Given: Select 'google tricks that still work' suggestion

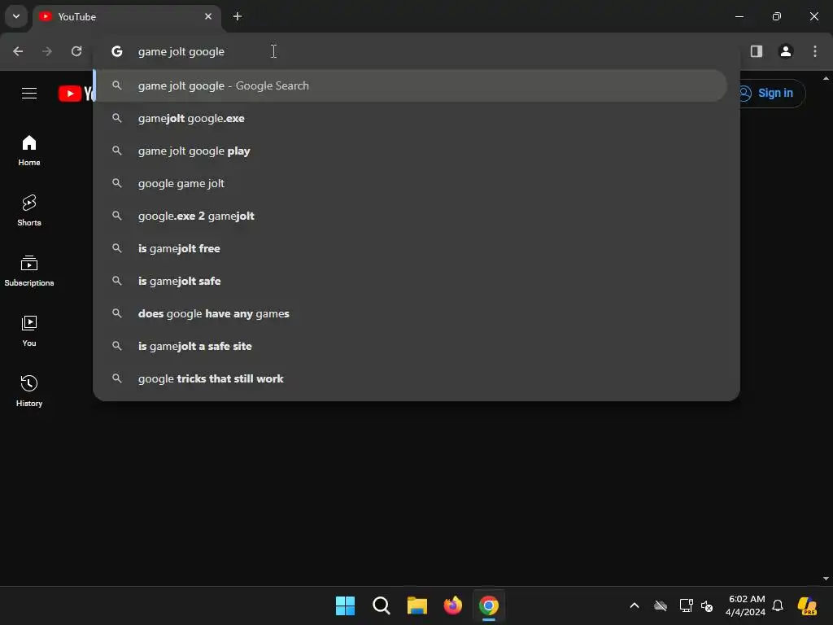Looking at the screenshot, I should pos(411,378).
